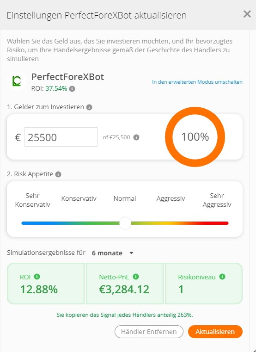Click info icon beside Risk Appetite heading
Screen dimensions: 256x352
(x=58, y=174)
